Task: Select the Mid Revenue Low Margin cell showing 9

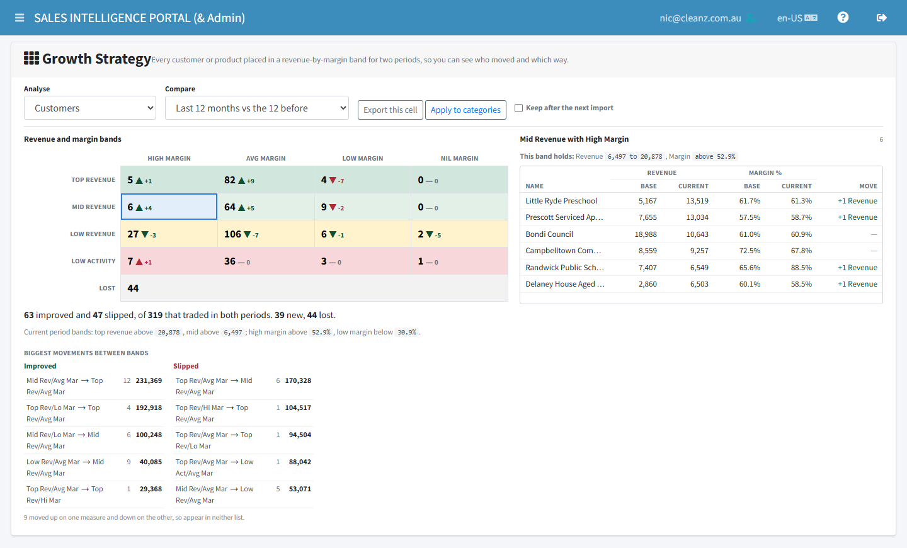Action: [363, 207]
